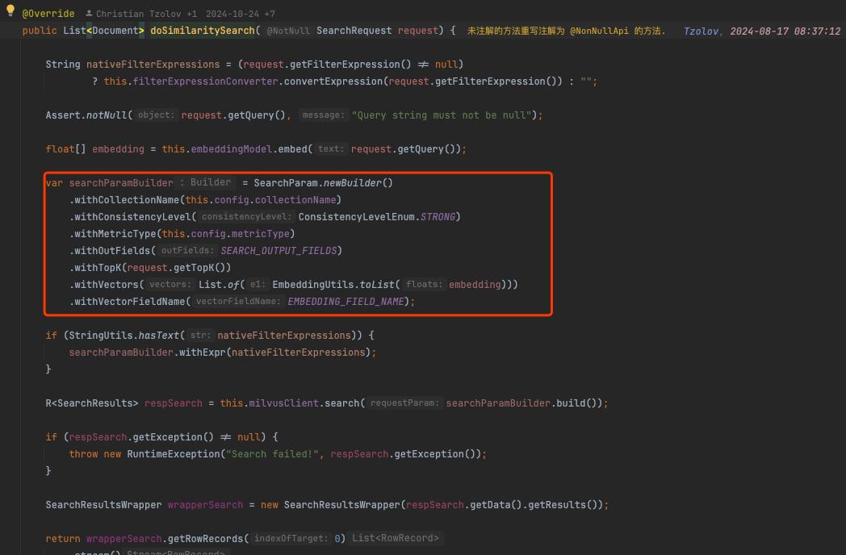Click the author icon beside Christian Tzolov
This screenshot has height=555, width=846.
[x=89, y=14]
